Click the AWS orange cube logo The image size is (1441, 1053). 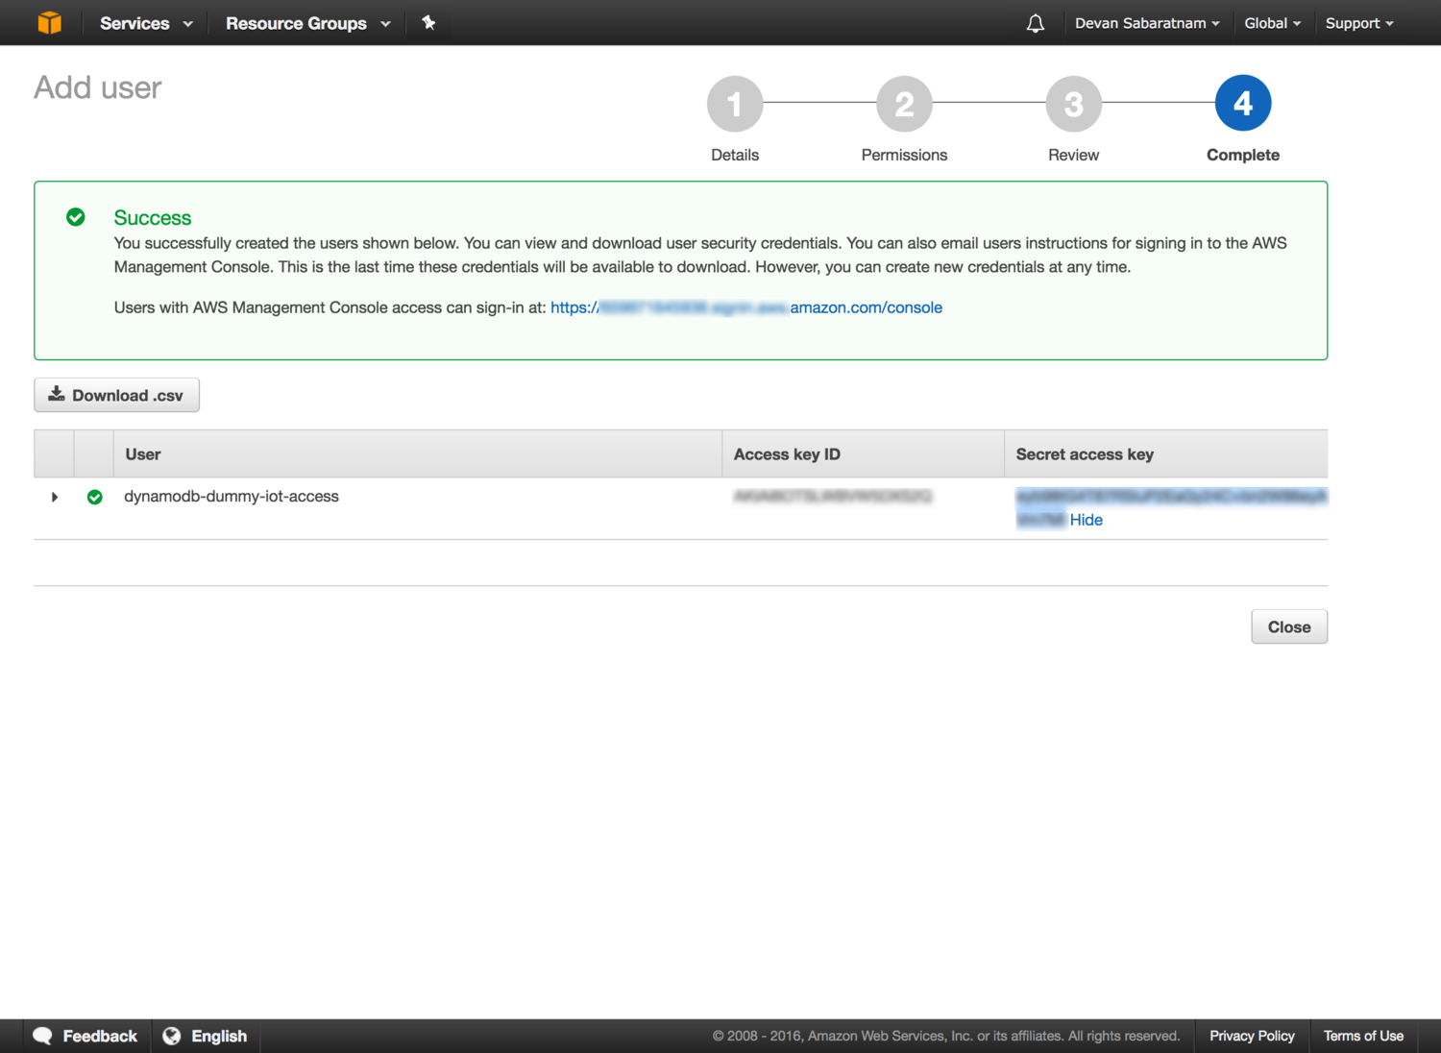point(49,23)
